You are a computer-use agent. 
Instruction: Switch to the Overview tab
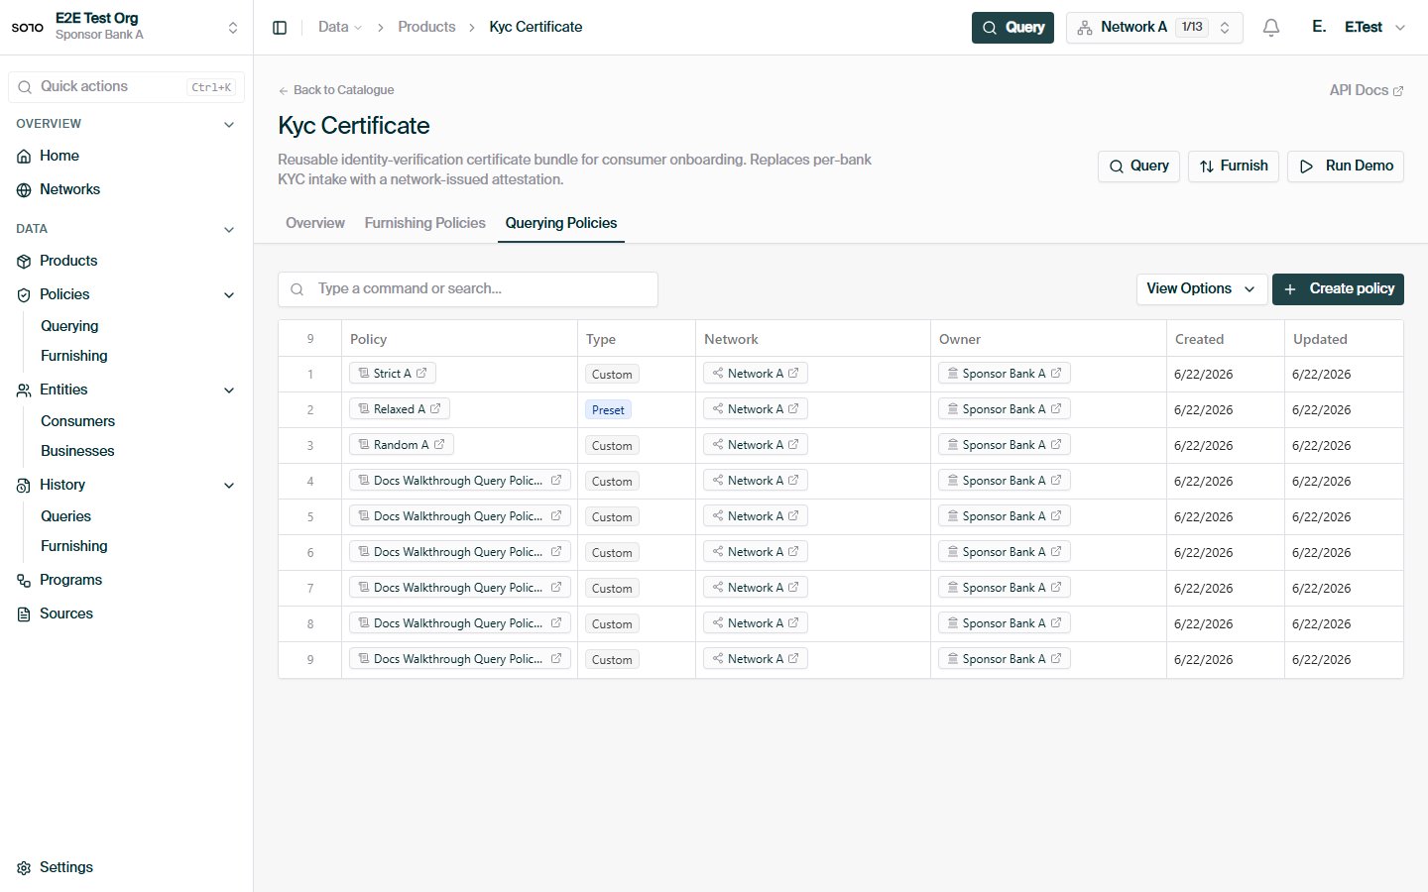coord(315,223)
